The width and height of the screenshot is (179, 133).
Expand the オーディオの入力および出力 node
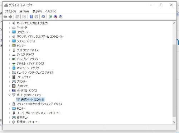point(9,23)
